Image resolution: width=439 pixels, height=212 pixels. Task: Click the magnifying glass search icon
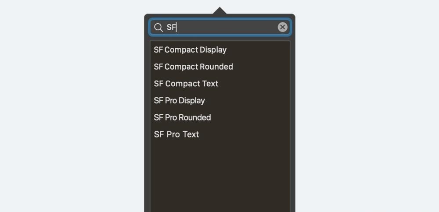click(158, 28)
